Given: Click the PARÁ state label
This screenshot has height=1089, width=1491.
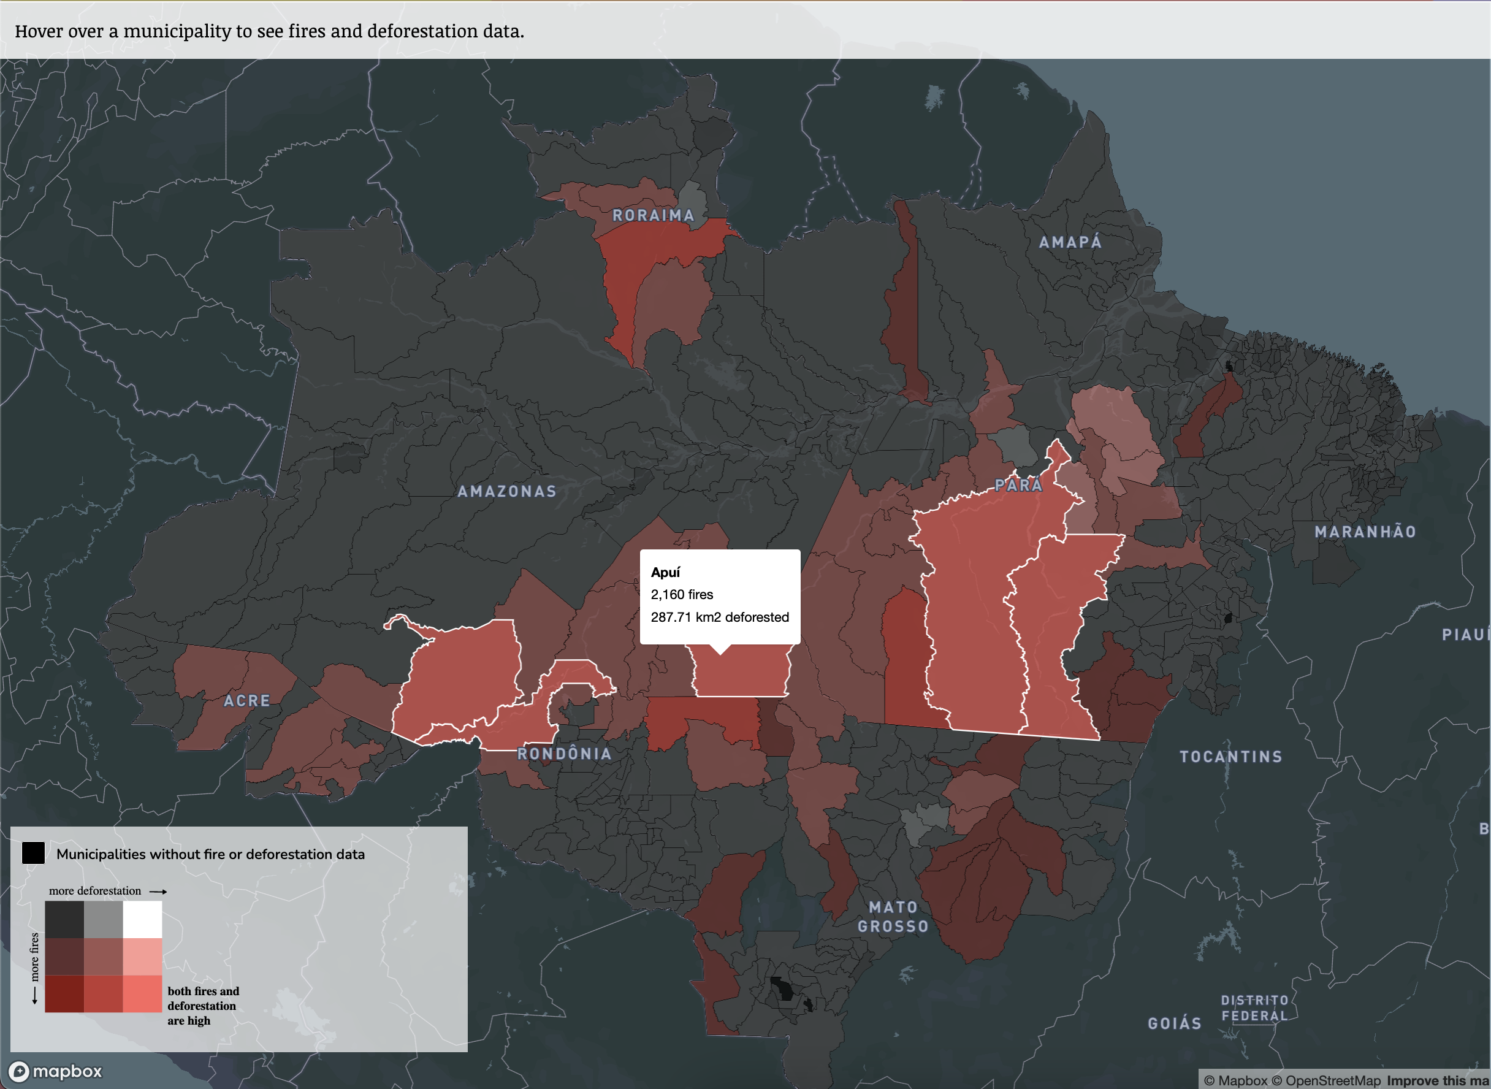Looking at the screenshot, I should click(x=1018, y=485).
